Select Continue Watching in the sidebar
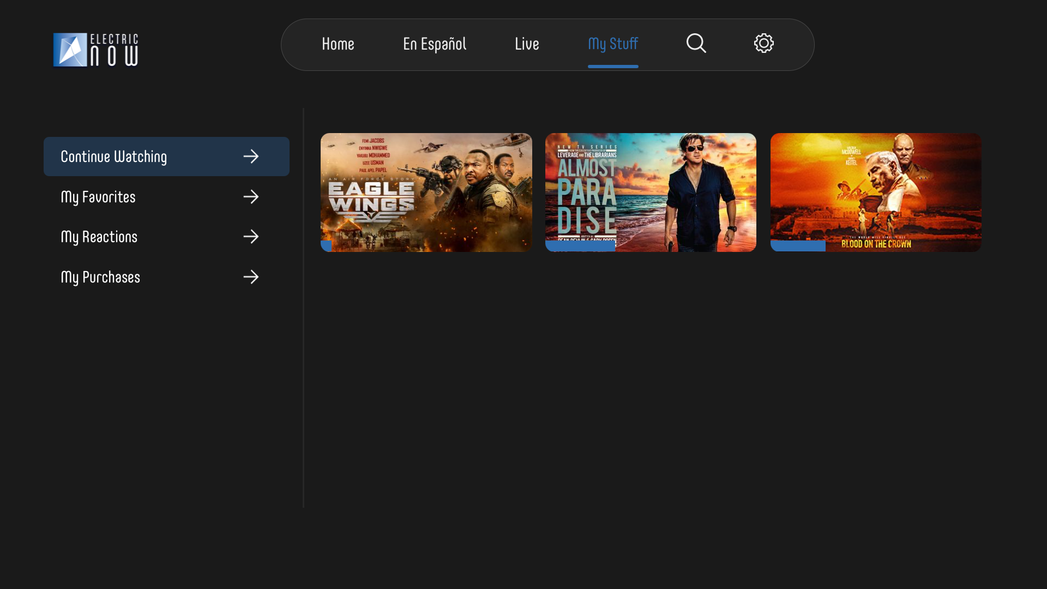Screen dimensions: 1047x589 tap(166, 157)
